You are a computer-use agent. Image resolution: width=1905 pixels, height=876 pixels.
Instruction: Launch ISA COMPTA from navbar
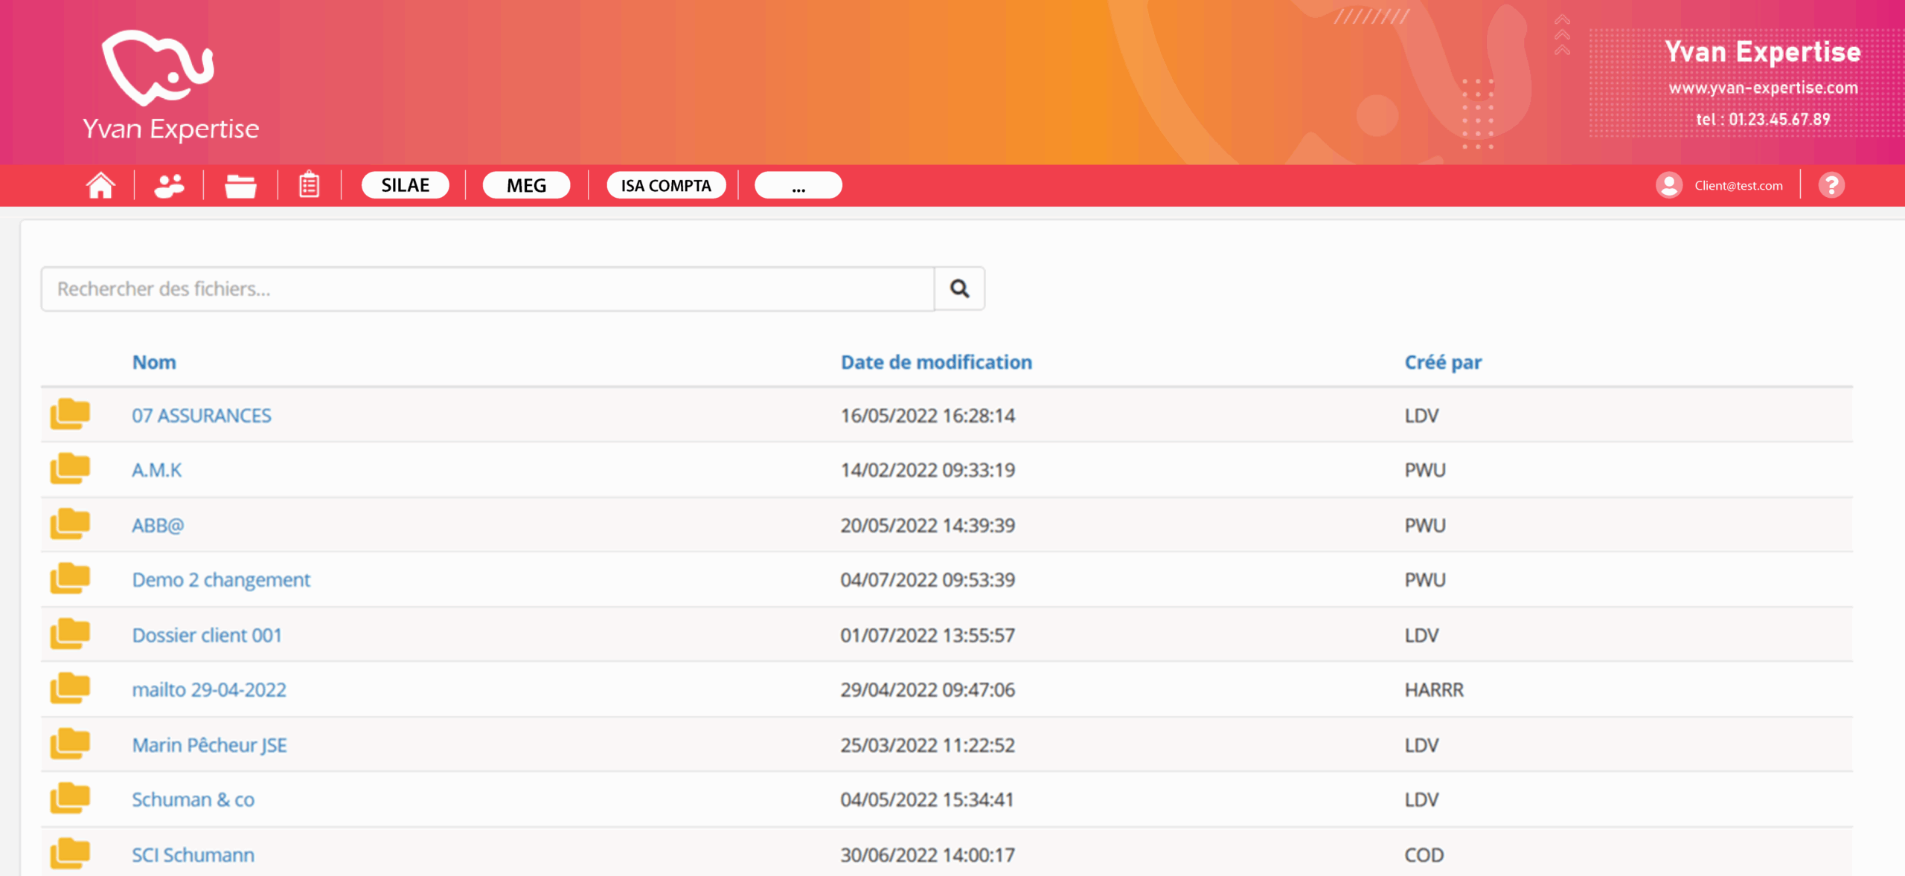coord(666,185)
